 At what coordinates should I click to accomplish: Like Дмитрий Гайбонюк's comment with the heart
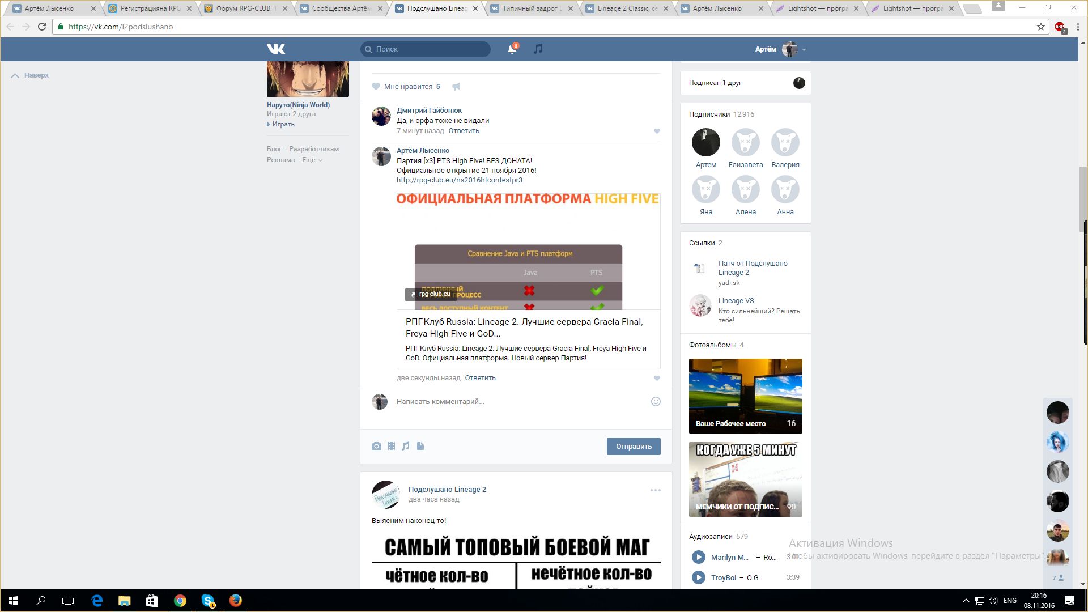pyautogui.click(x=657, y=131)
